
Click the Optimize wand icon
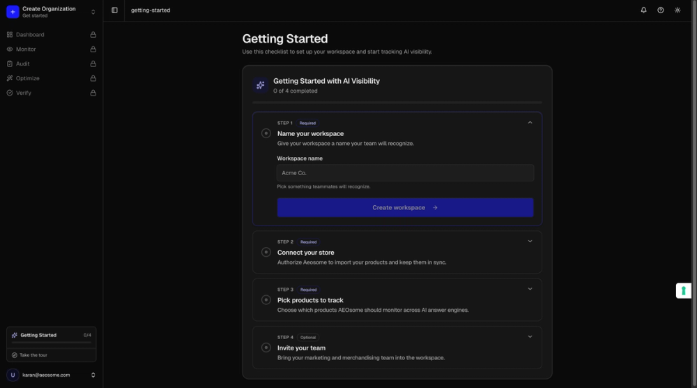(10, 78)
